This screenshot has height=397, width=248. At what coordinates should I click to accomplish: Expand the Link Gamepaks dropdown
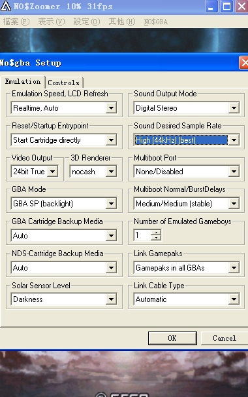pyautogui.click(x=234, y=268)
